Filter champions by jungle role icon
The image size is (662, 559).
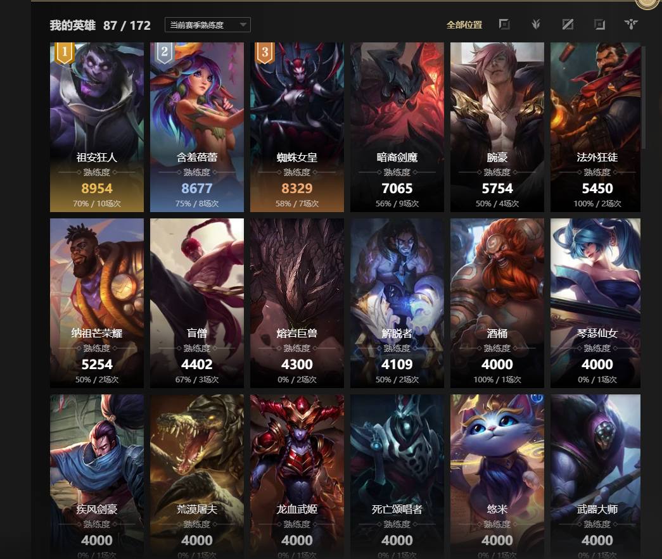[x=536, y=25]
